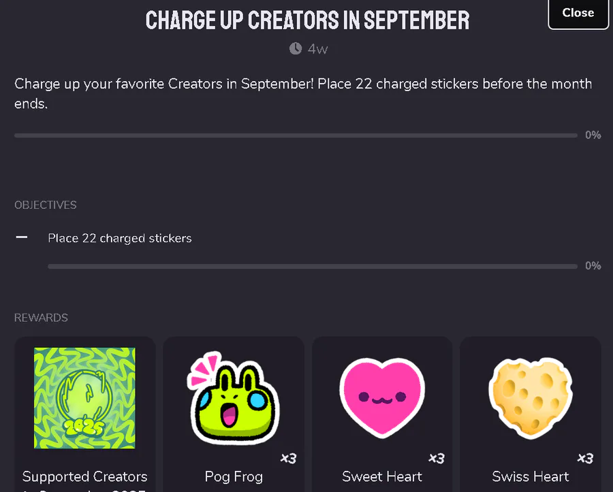The height and width of the screenshot is (492, 613).
Task: Select the Sweet Heart pink sticker
Action: [382, 398]
